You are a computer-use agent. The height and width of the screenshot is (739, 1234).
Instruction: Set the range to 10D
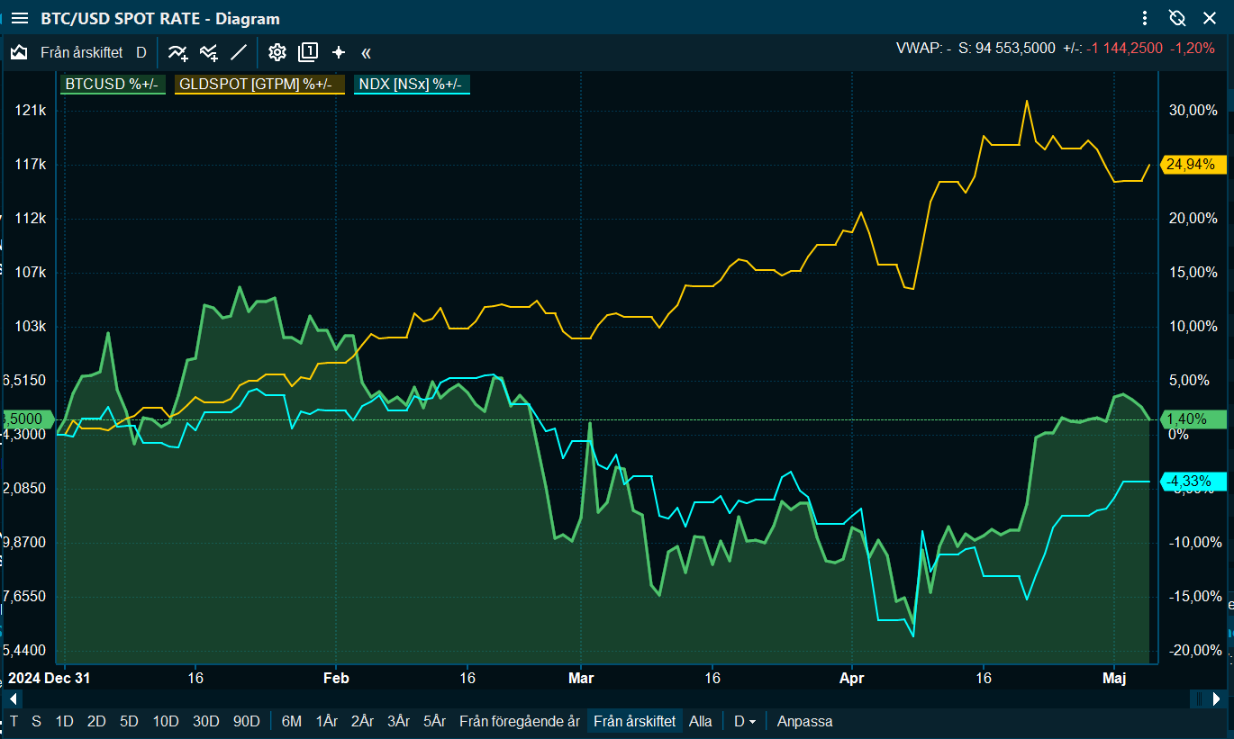pos(166,721)
